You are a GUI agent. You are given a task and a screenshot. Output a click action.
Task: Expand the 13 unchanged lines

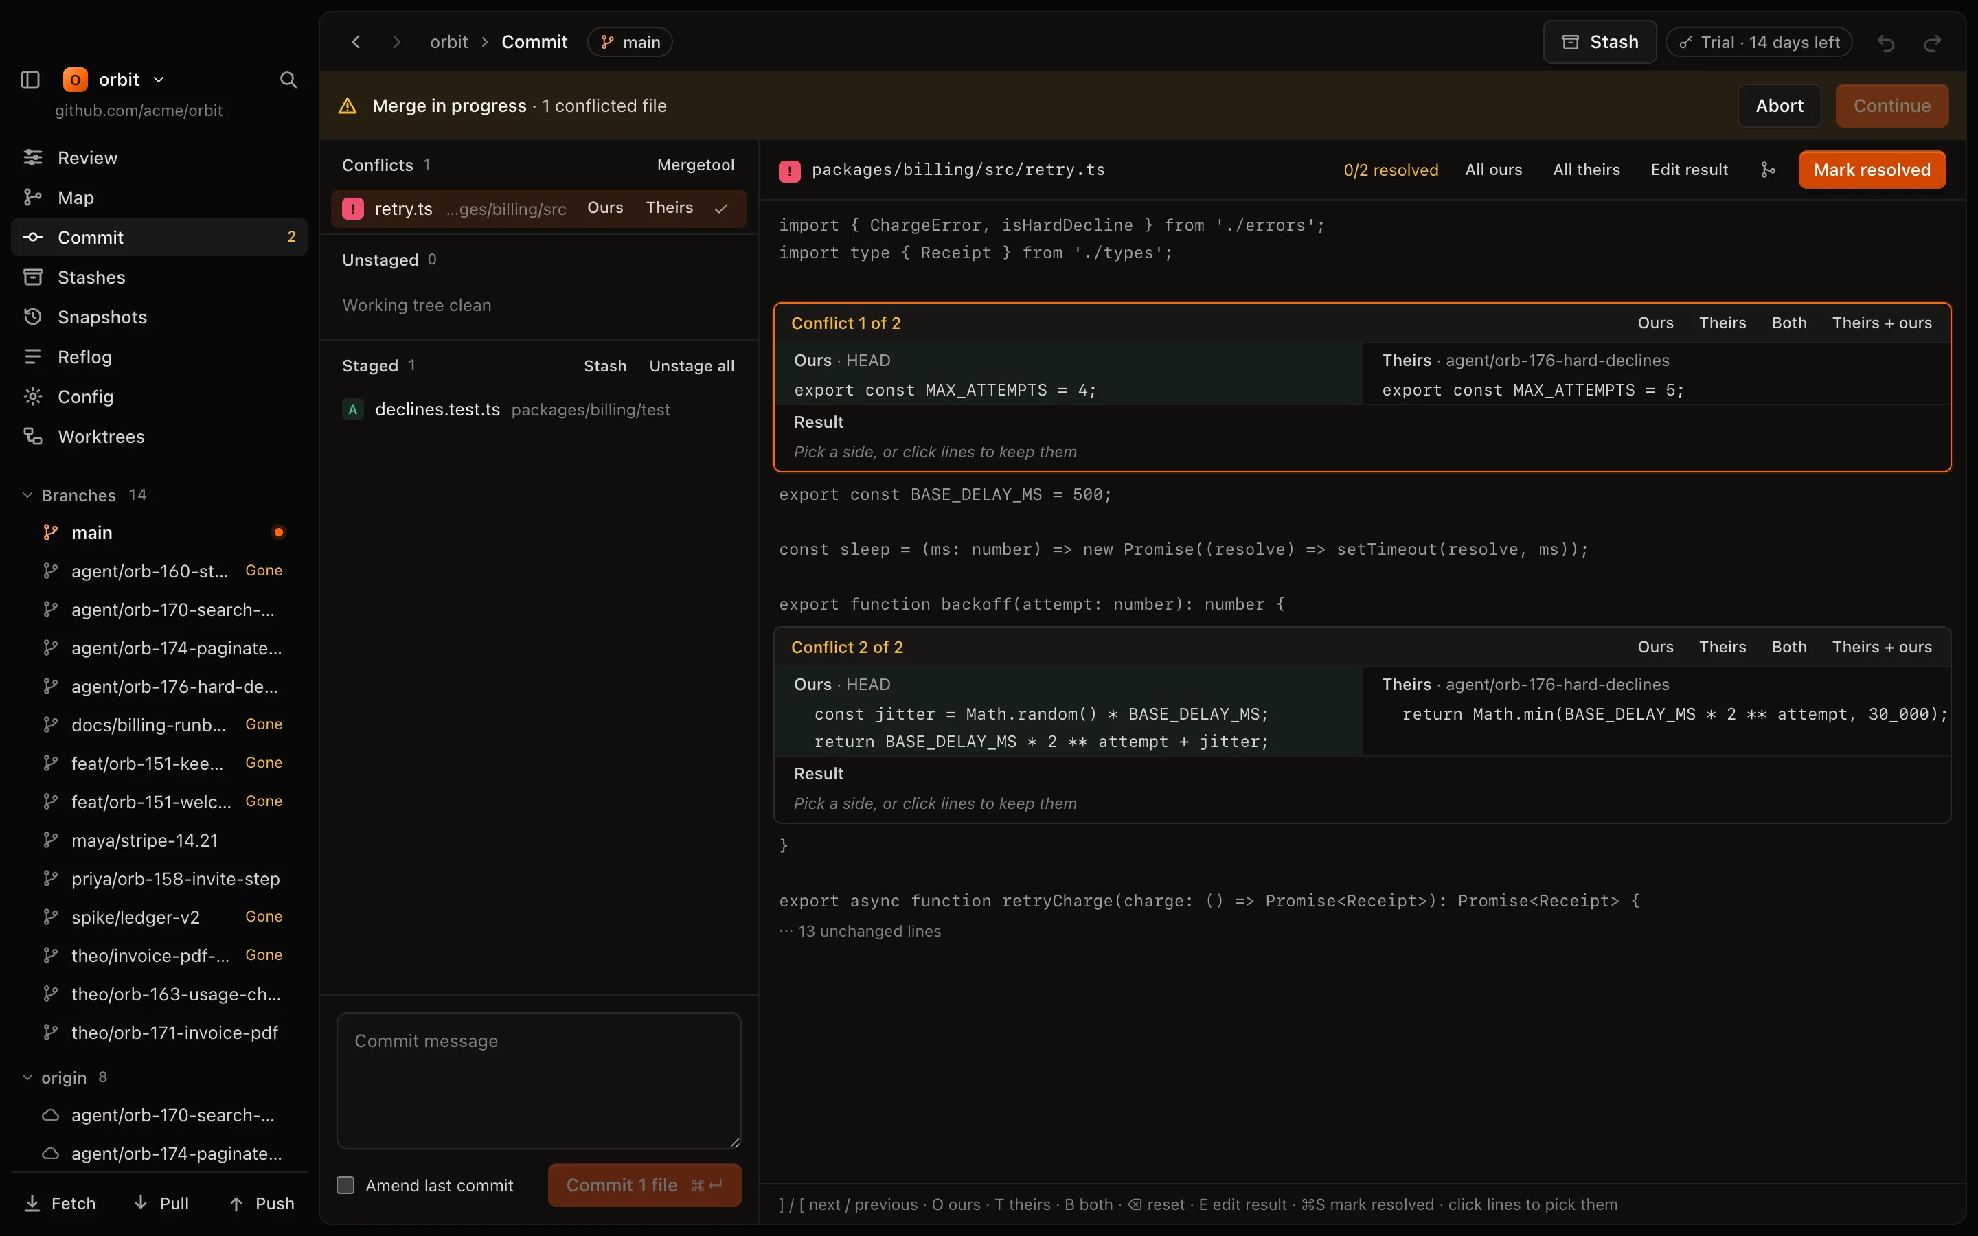[x=860, y=931]
